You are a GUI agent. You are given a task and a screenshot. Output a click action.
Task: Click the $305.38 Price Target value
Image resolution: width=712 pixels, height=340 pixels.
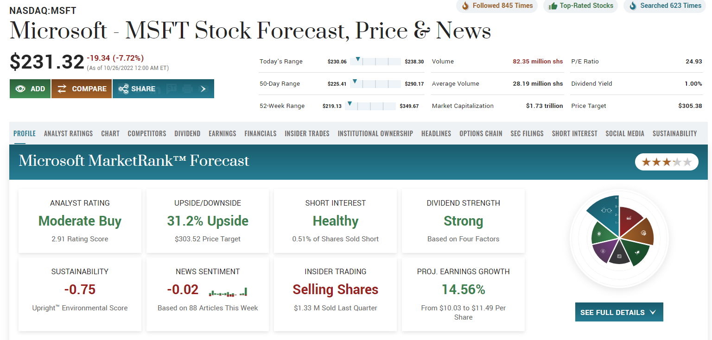point(690,106)
